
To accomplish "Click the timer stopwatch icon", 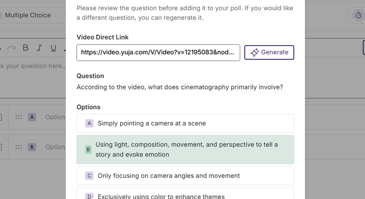I will [358, 15].
